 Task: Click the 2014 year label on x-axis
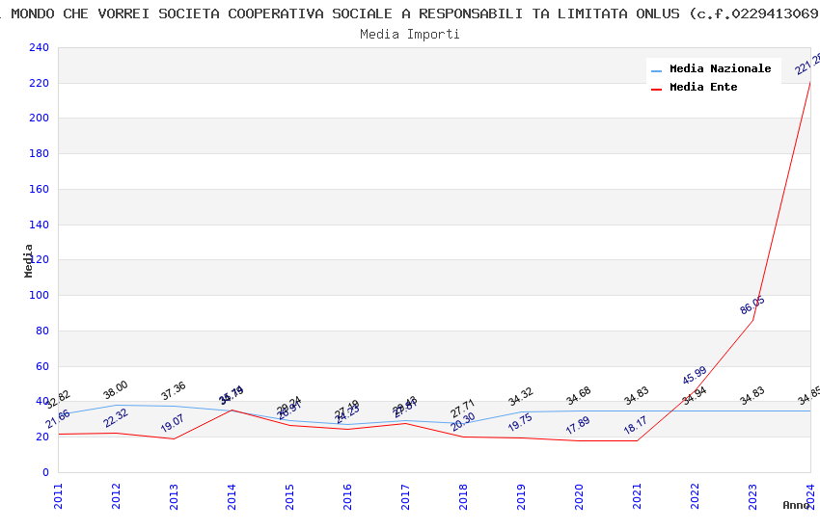[x=232, y=496]
